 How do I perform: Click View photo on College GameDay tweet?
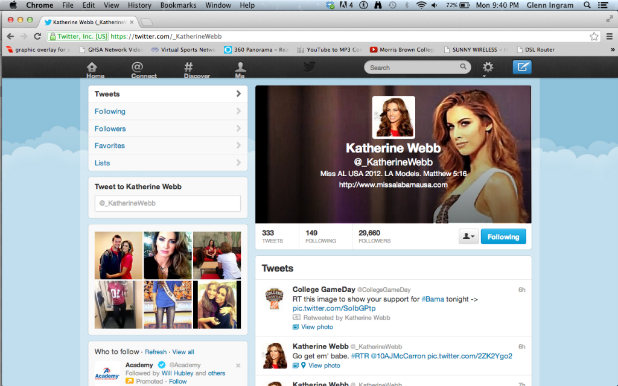(x=317, y=327)
